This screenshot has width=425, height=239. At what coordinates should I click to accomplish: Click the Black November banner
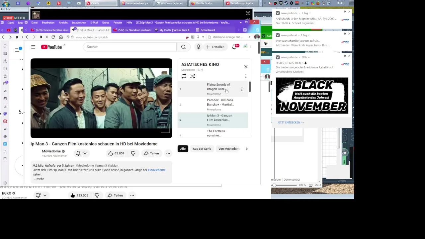coord(312,96)
